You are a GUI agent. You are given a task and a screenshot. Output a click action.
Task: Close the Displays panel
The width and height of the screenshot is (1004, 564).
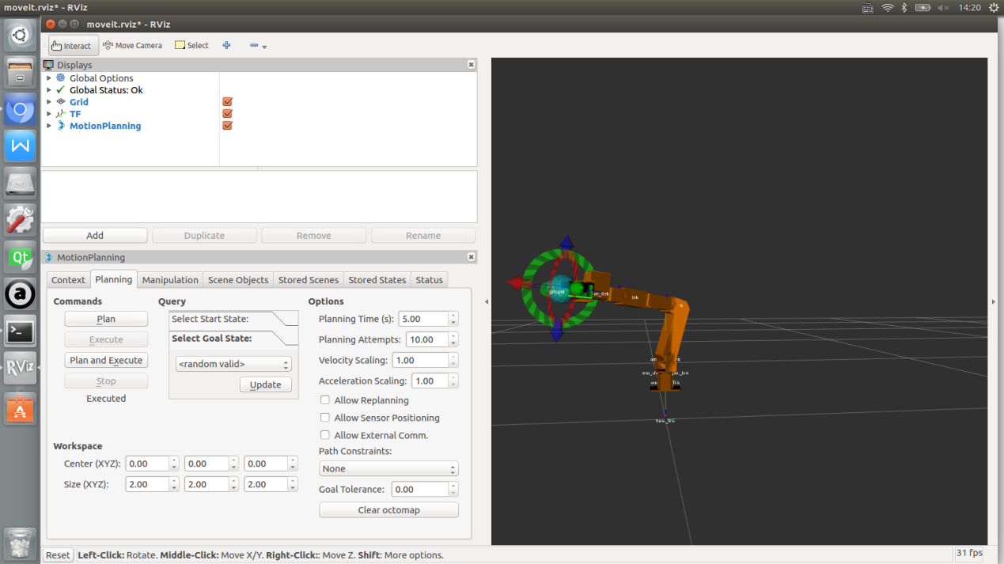[471, 65]
